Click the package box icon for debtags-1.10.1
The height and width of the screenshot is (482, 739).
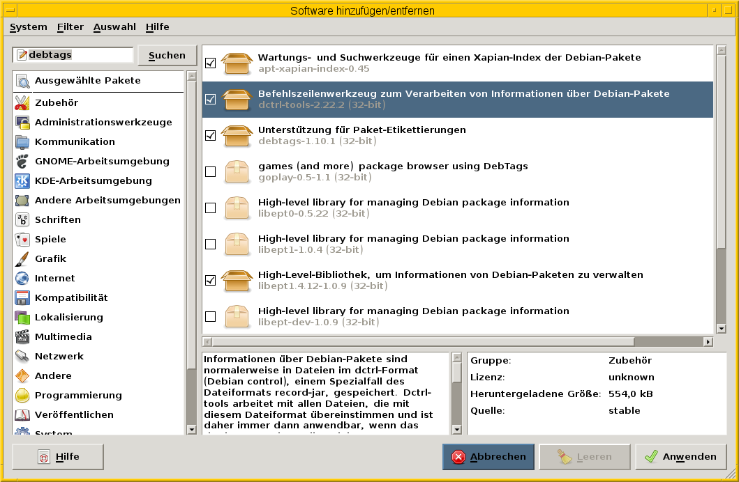pos(237,135)
